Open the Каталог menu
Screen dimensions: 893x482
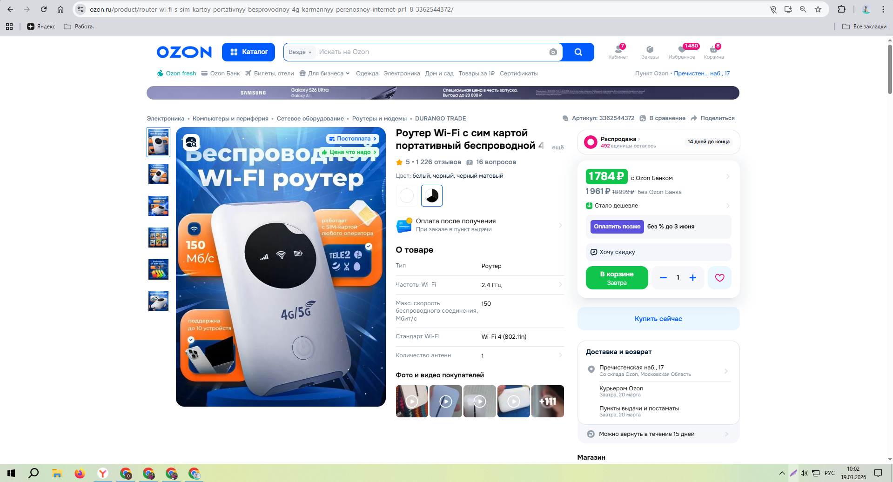[x=248, y=52]
